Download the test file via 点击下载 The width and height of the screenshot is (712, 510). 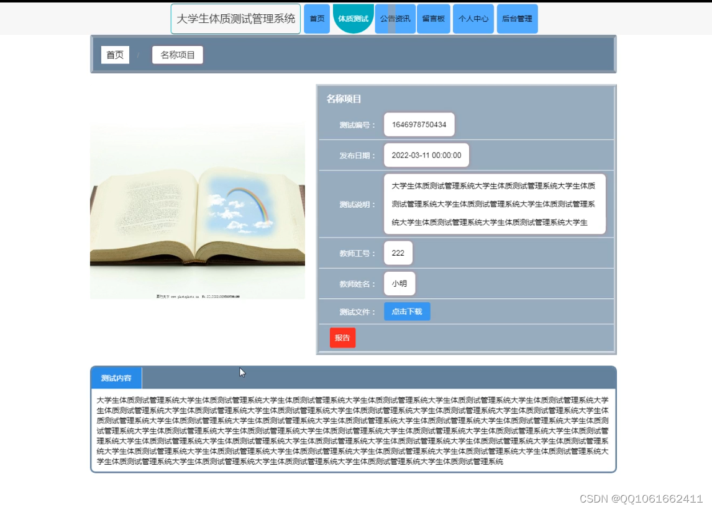(x=407, y=311)
